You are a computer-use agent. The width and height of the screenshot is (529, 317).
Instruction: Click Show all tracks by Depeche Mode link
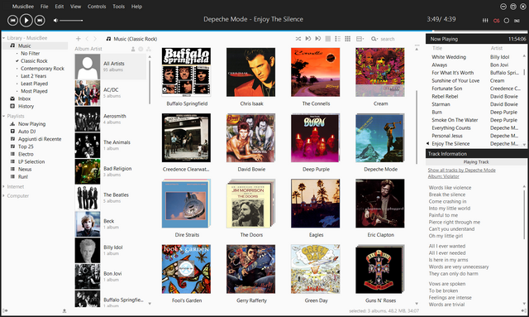click(x=461, y=170)
